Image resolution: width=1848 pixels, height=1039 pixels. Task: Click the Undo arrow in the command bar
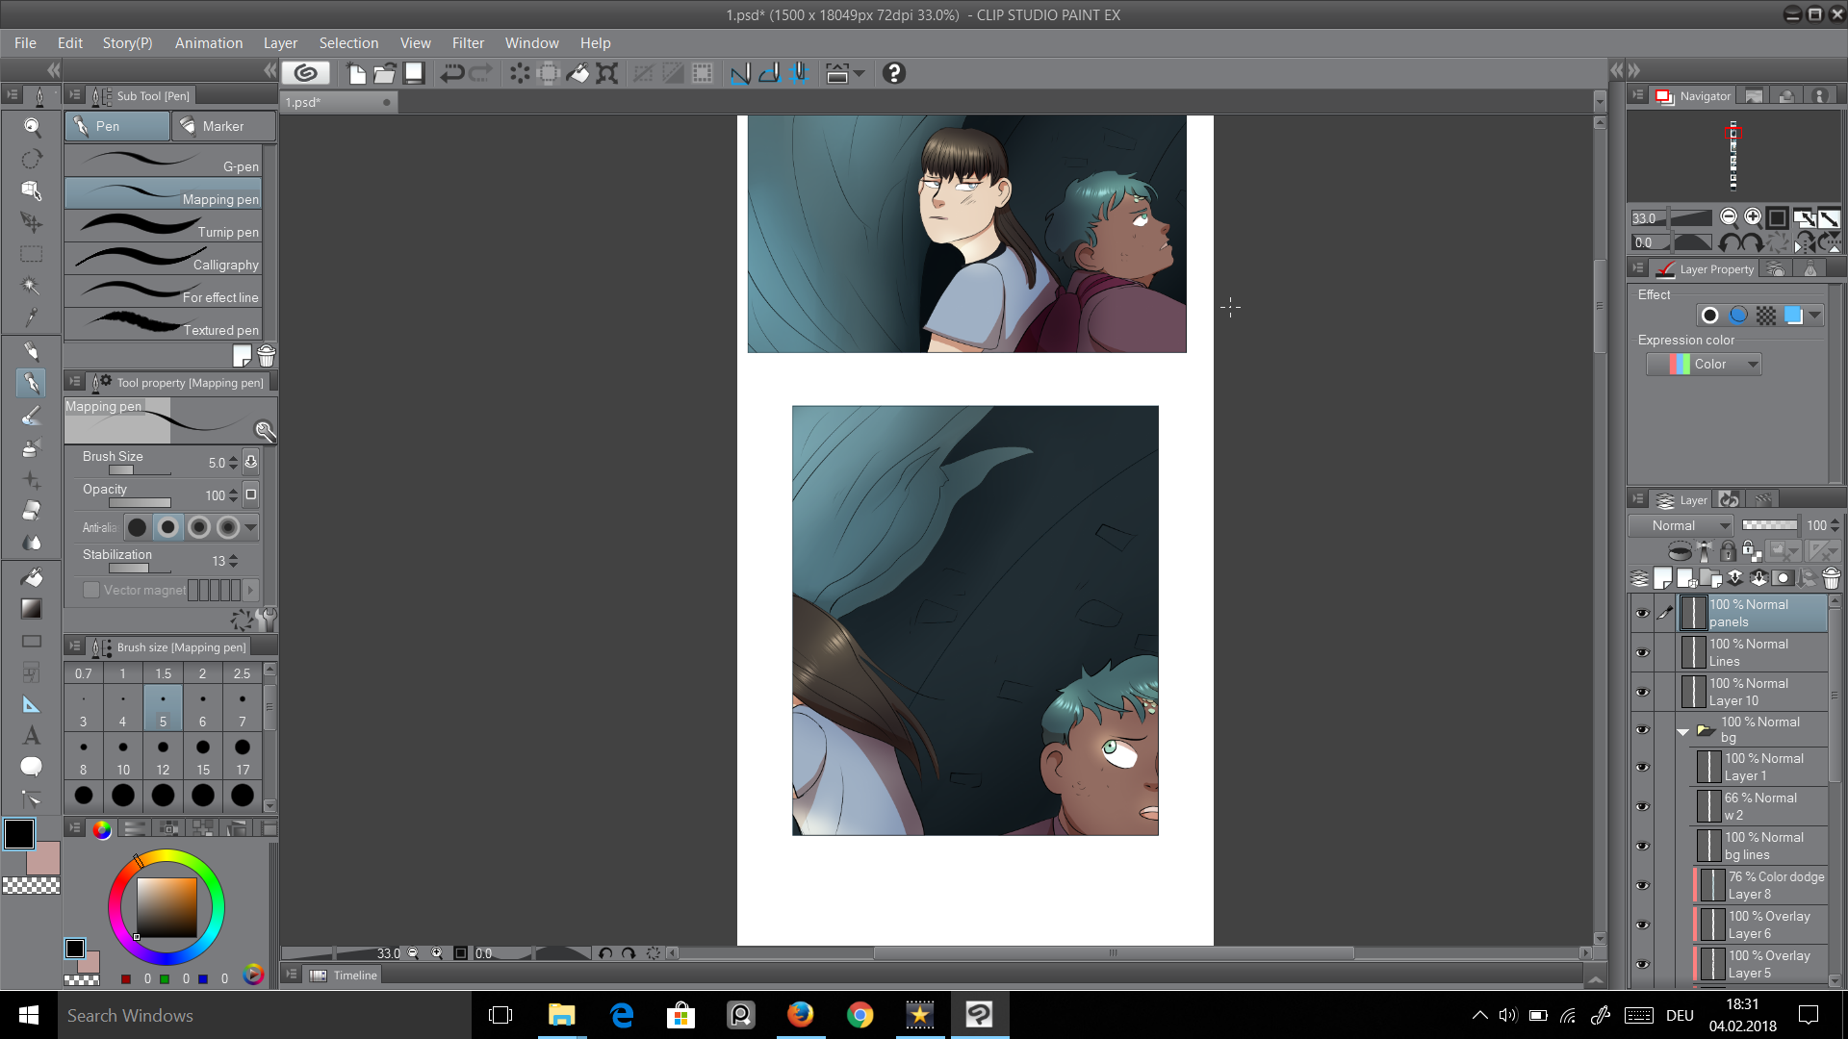[451, 73]
